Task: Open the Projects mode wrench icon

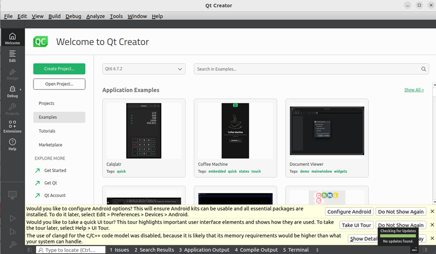Action: point(12,109)
